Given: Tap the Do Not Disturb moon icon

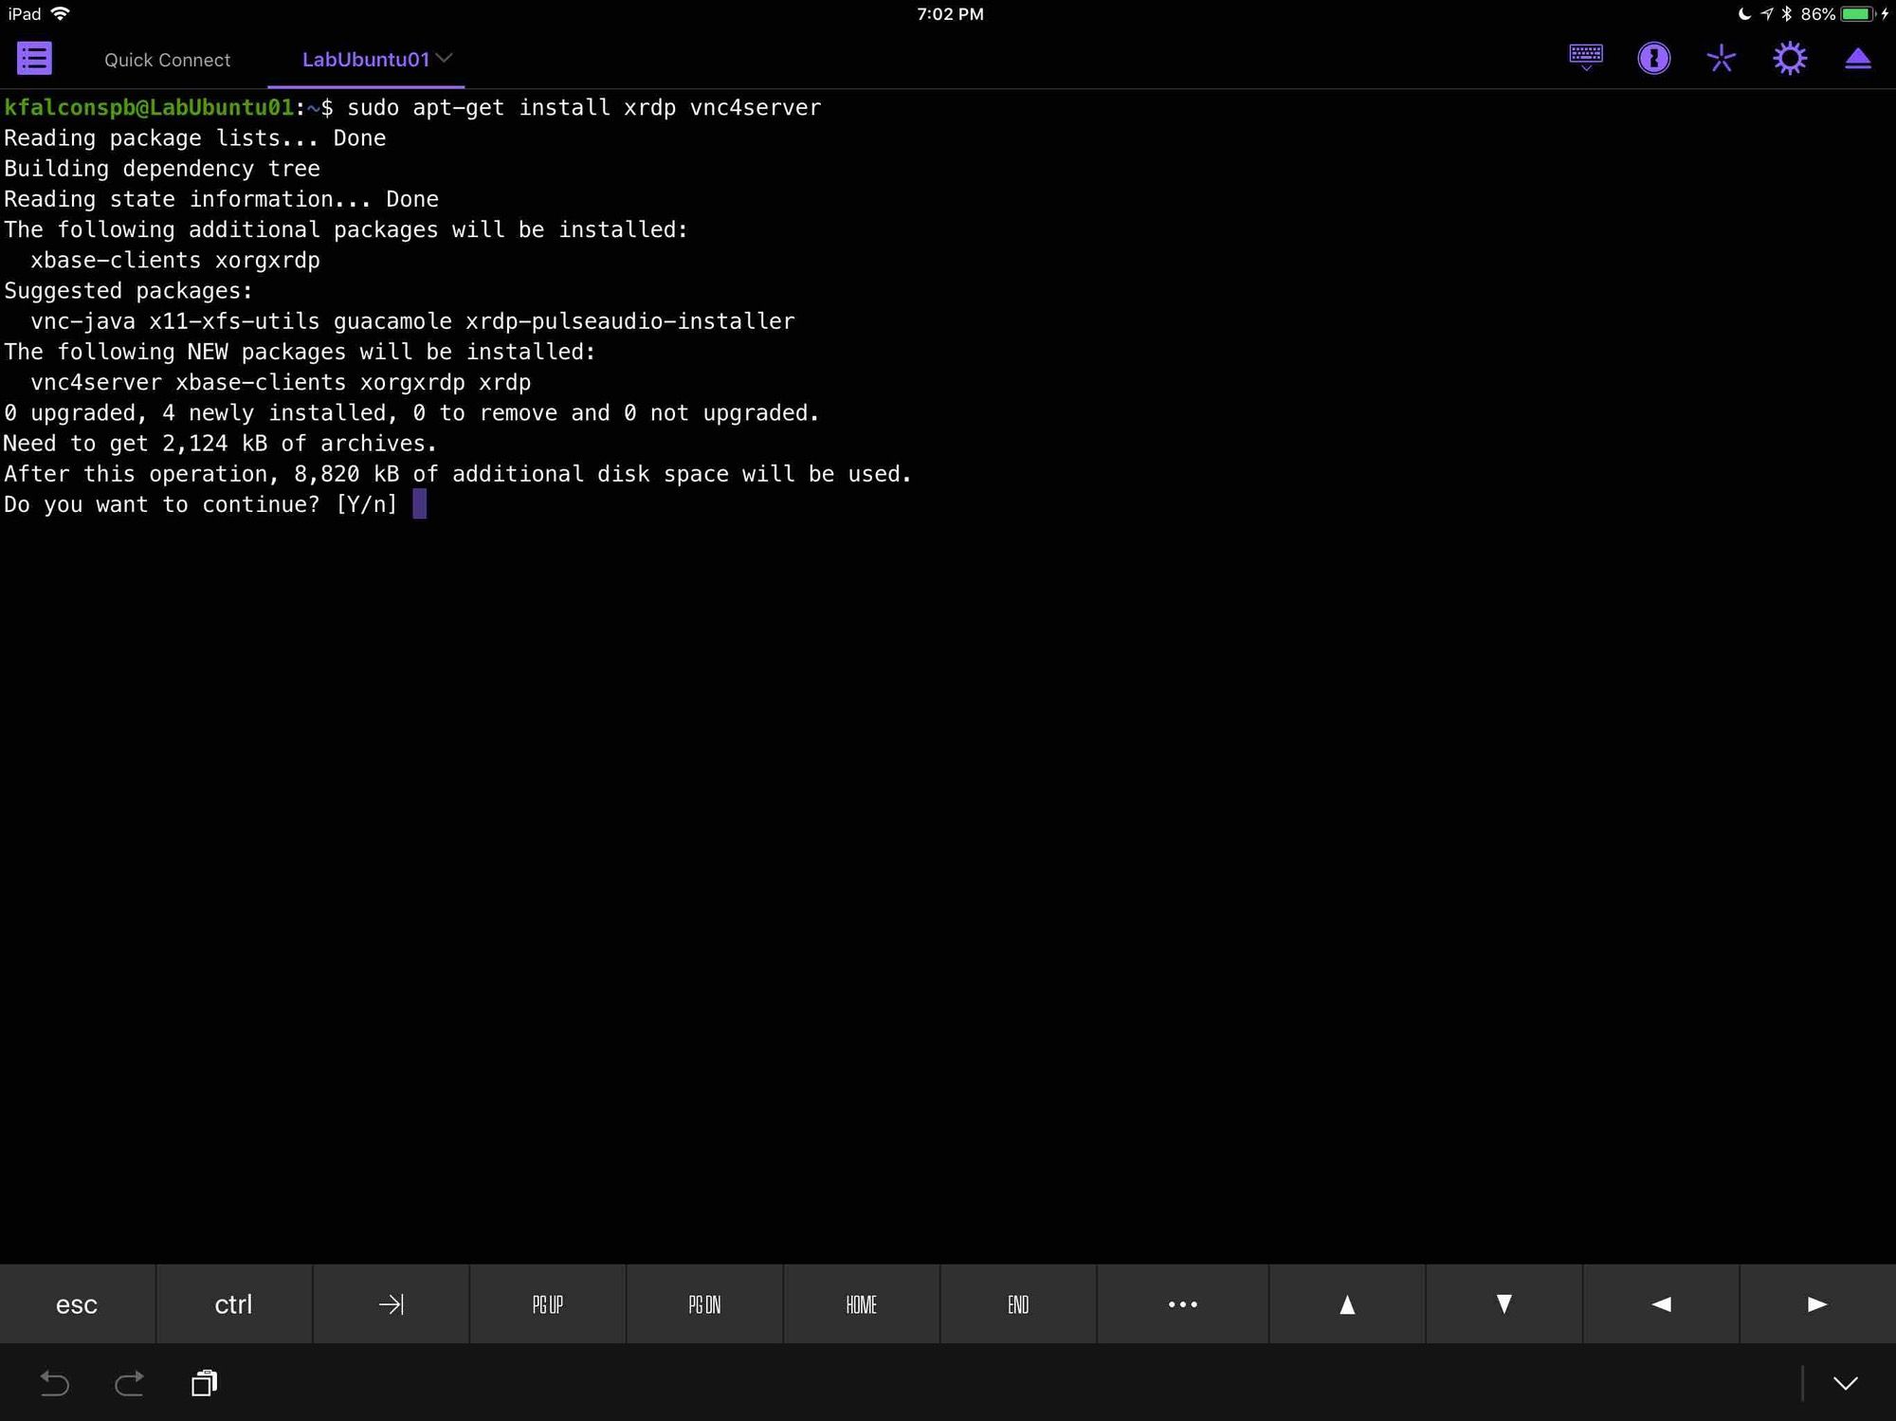Looking at the screenshot, I should [1744, 13].
